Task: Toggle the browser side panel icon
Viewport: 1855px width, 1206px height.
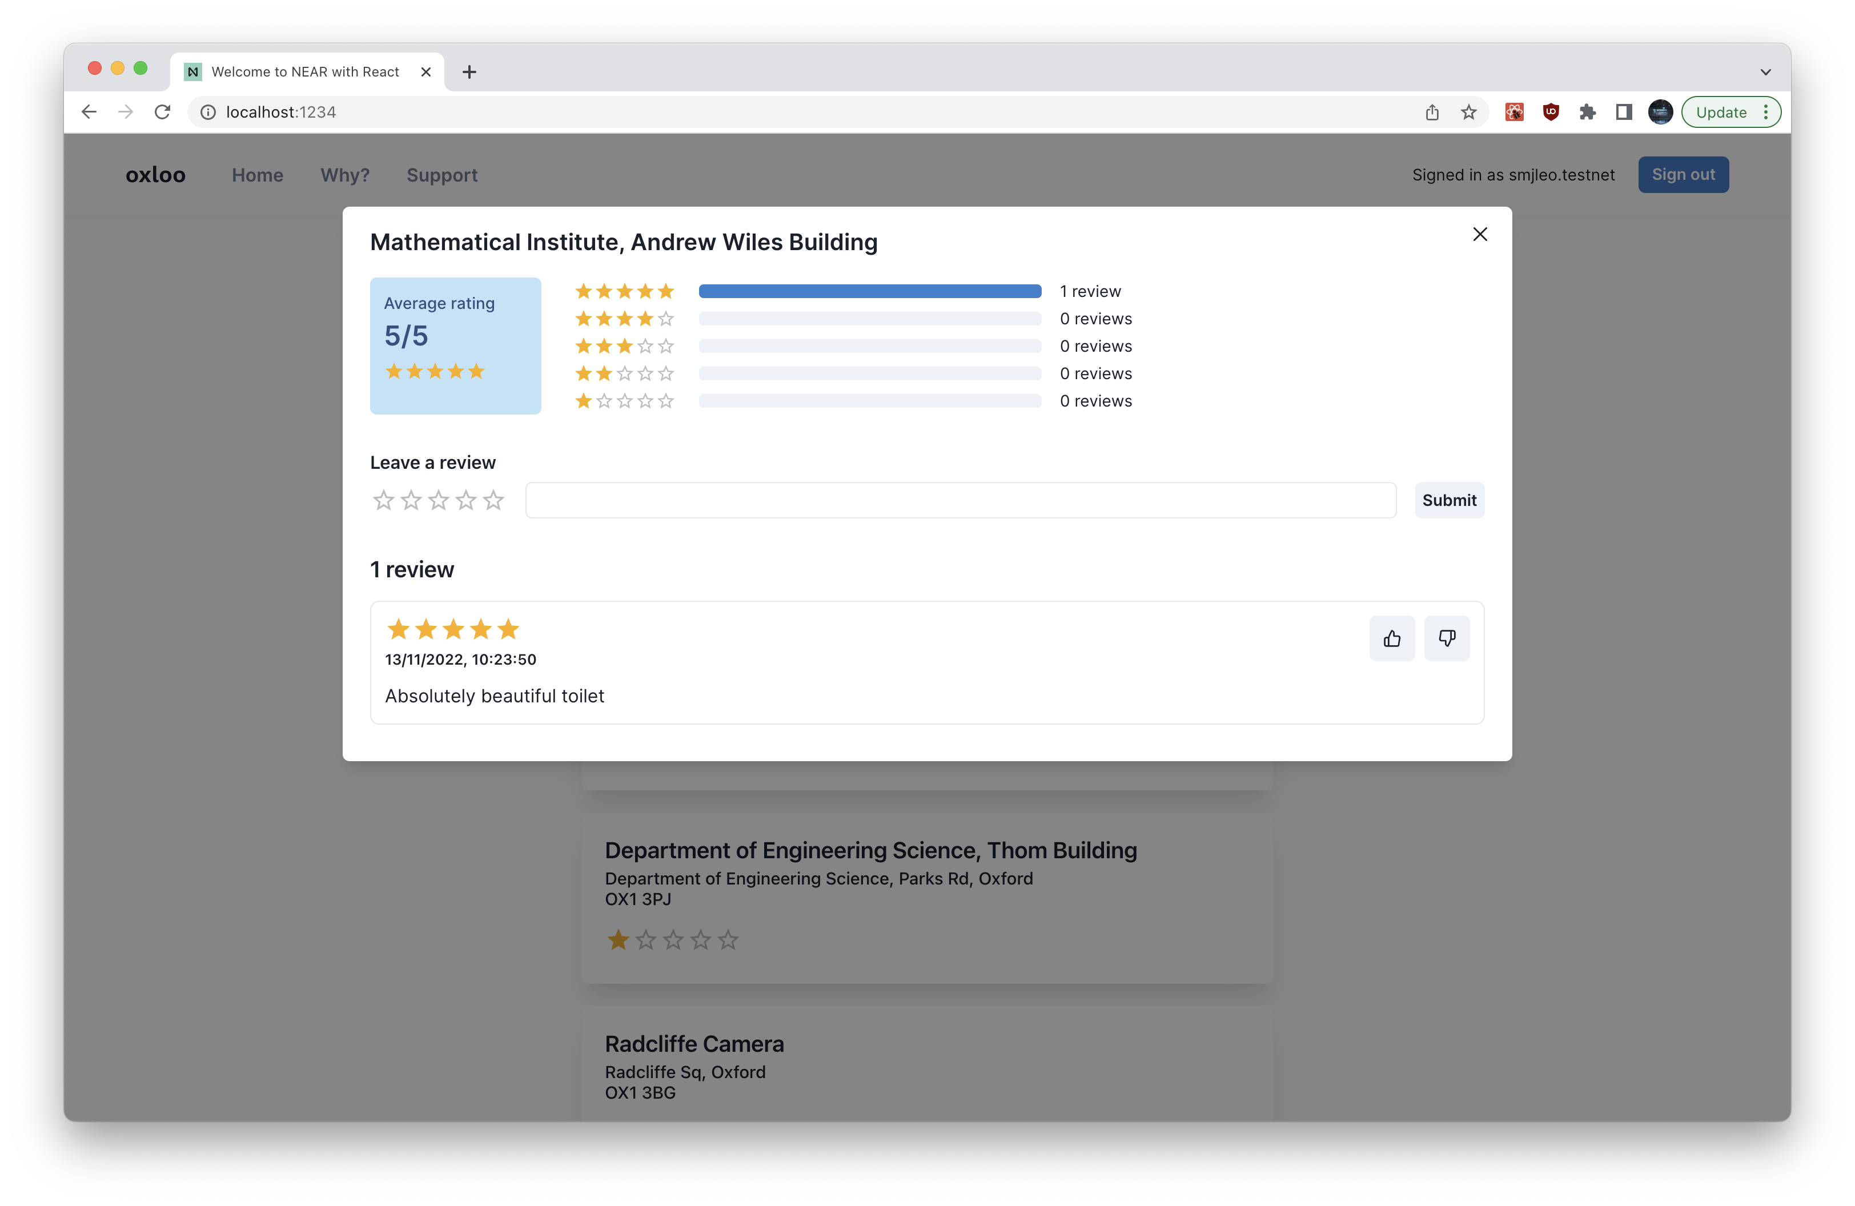Action: point(1624,112)
